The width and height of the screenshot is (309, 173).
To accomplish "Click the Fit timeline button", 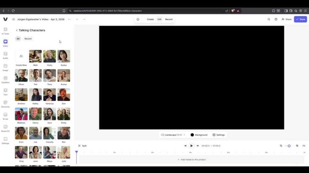I will coord(304,146).
